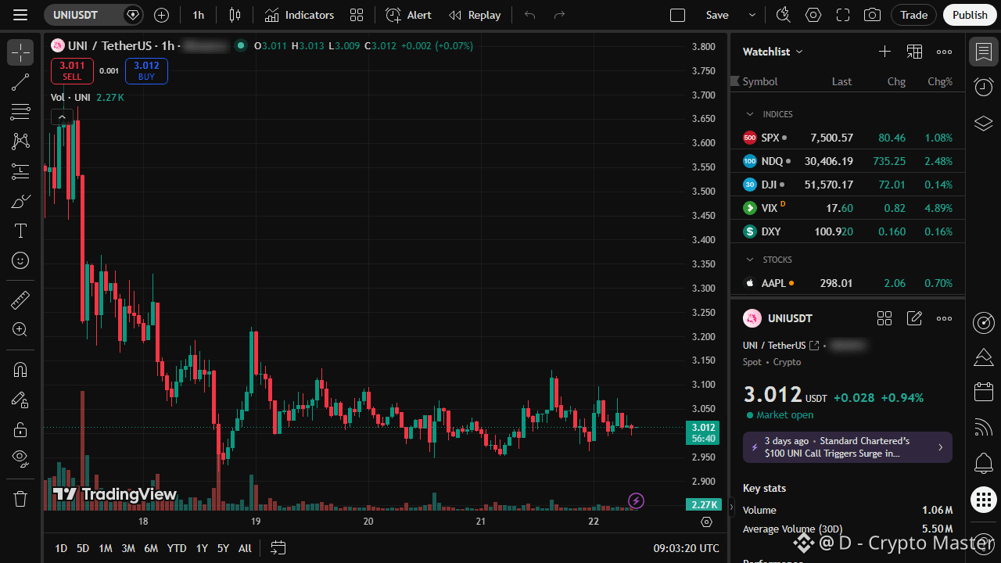The image size is (1001, 563).
Task: Save the chart layout
Action: click(717, 15)
